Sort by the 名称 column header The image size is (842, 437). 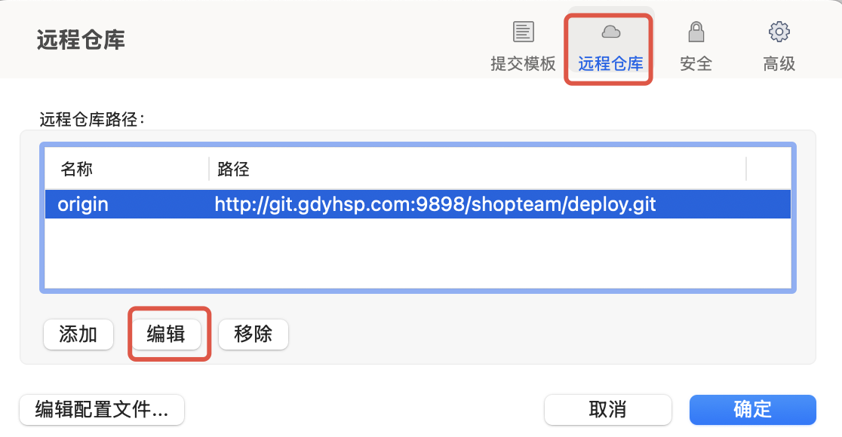[77, 170]
